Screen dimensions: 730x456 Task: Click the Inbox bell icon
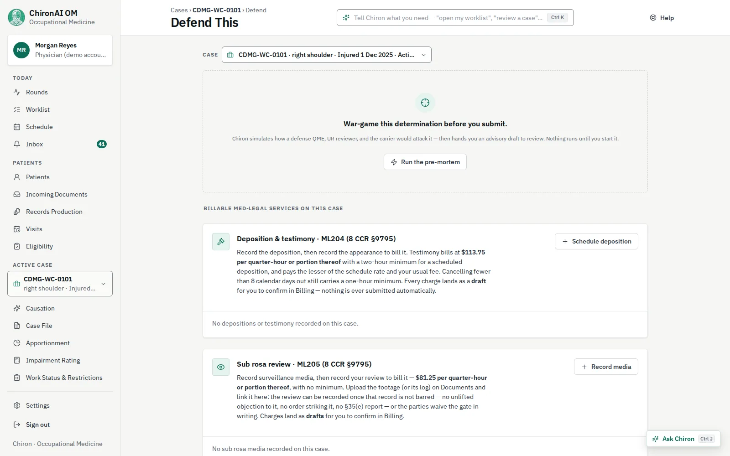click(17, 144)
